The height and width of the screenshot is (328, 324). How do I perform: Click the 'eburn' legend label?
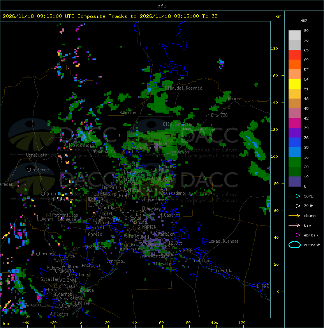click(310, 216)
